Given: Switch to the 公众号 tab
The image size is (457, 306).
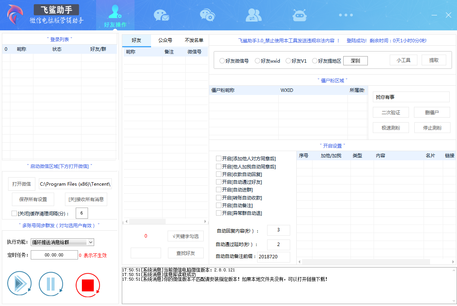Looking at the screenshot, I should 165,40.
